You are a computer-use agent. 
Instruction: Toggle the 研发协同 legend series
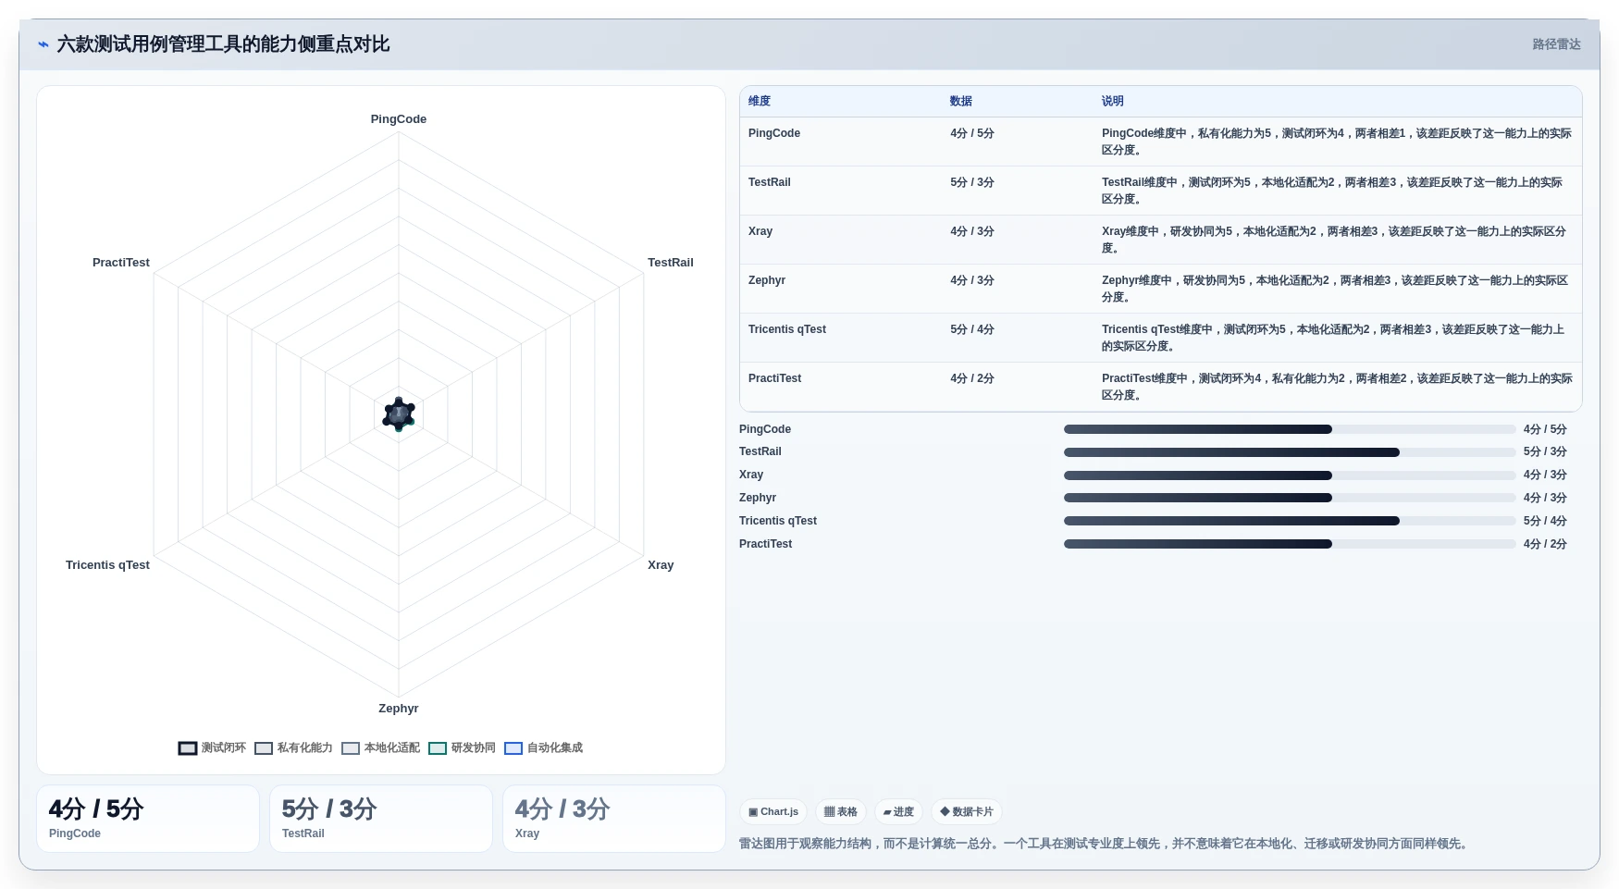[x=462, y=747]
